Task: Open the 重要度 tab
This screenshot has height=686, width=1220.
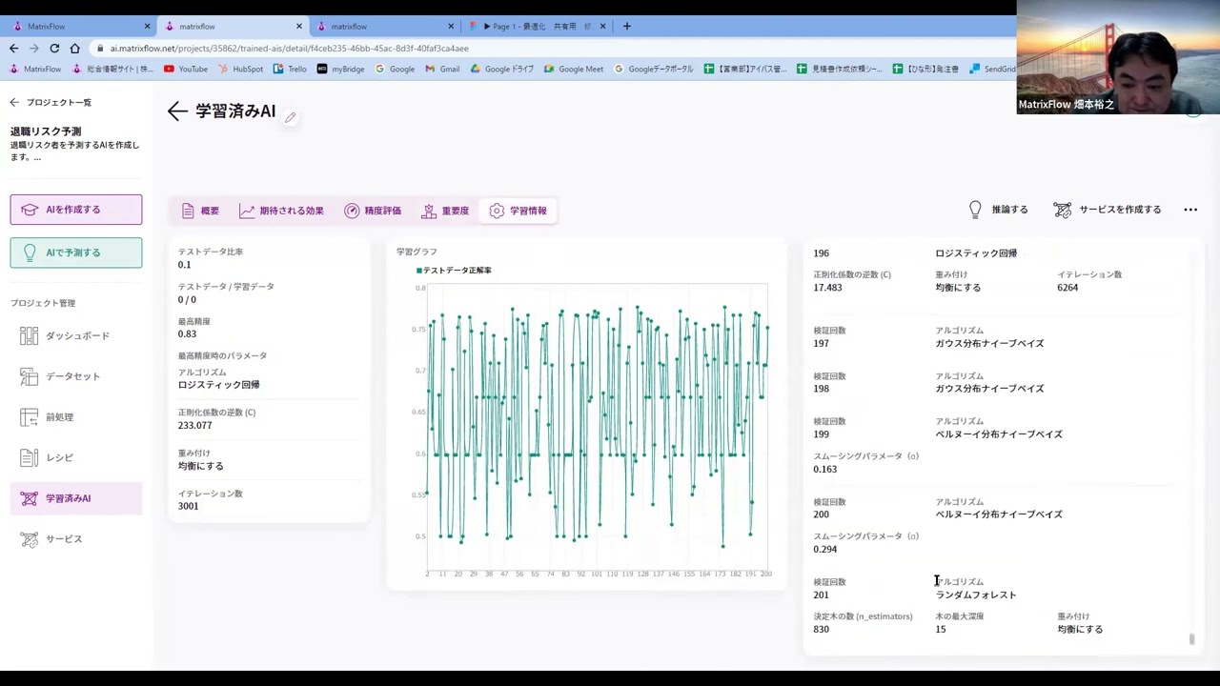Action: pos(445,211)
